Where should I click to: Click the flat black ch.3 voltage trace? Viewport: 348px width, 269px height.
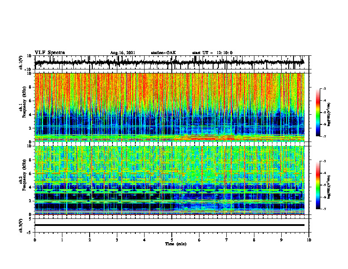(x=169, y=225)
